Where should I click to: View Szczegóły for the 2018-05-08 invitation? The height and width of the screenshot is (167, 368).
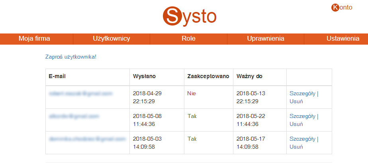point(303,116)
